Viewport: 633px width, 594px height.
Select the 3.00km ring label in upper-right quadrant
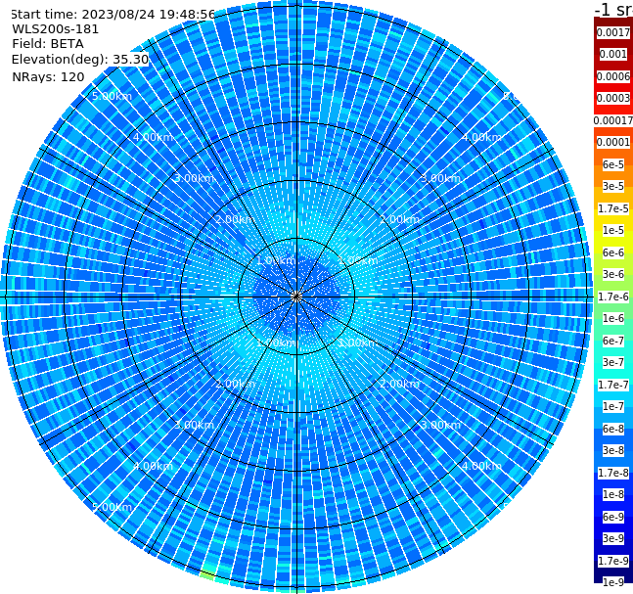click(440, 178)
